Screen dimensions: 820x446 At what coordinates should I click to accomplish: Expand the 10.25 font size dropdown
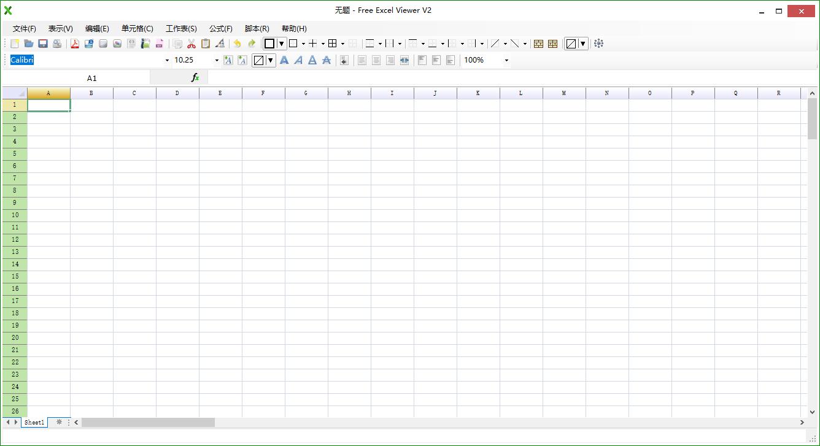point(216,60)
